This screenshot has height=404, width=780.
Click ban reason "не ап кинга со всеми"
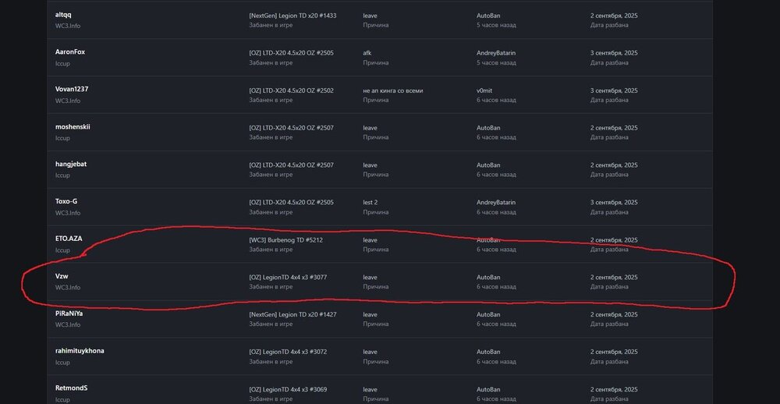pyautogui.click(x=393, y=90)
